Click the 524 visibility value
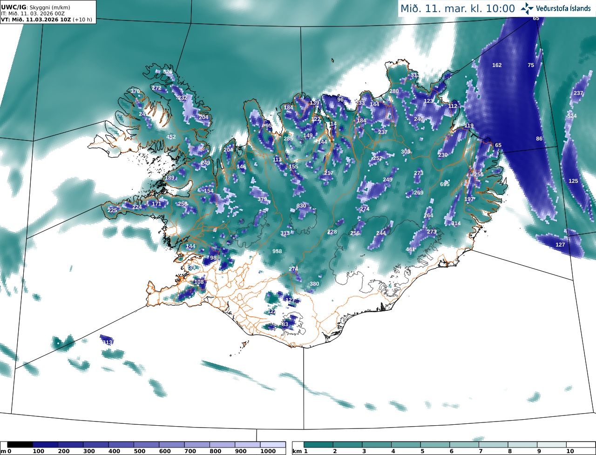The image size is (596, 455). [x=572, y=116]
